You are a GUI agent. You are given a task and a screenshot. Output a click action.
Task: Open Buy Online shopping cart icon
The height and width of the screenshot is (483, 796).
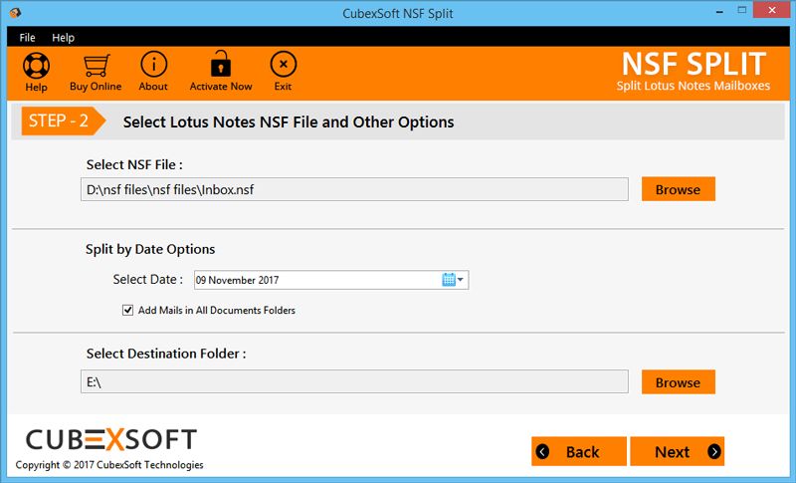click(96, 66)
